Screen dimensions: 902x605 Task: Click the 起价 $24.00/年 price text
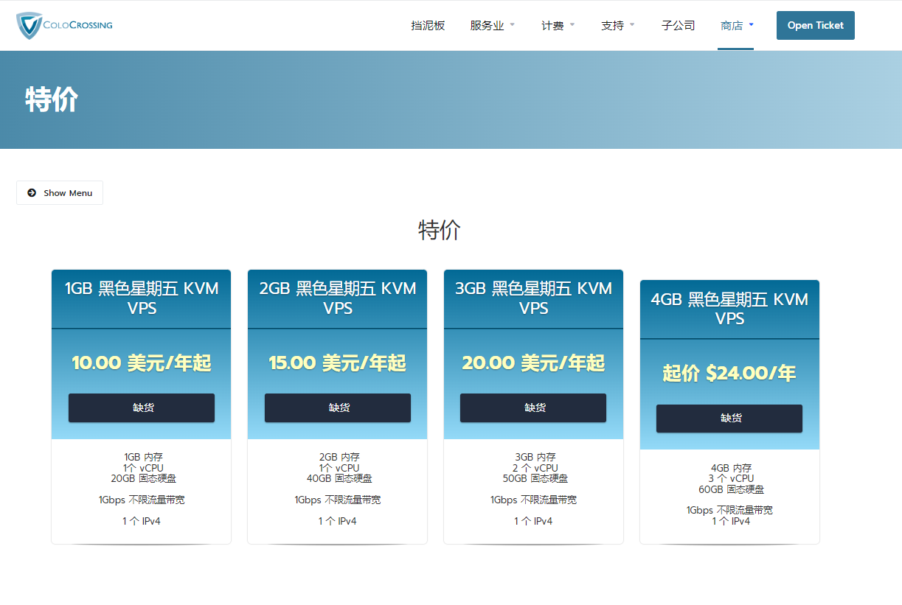(x=729, y=374)
